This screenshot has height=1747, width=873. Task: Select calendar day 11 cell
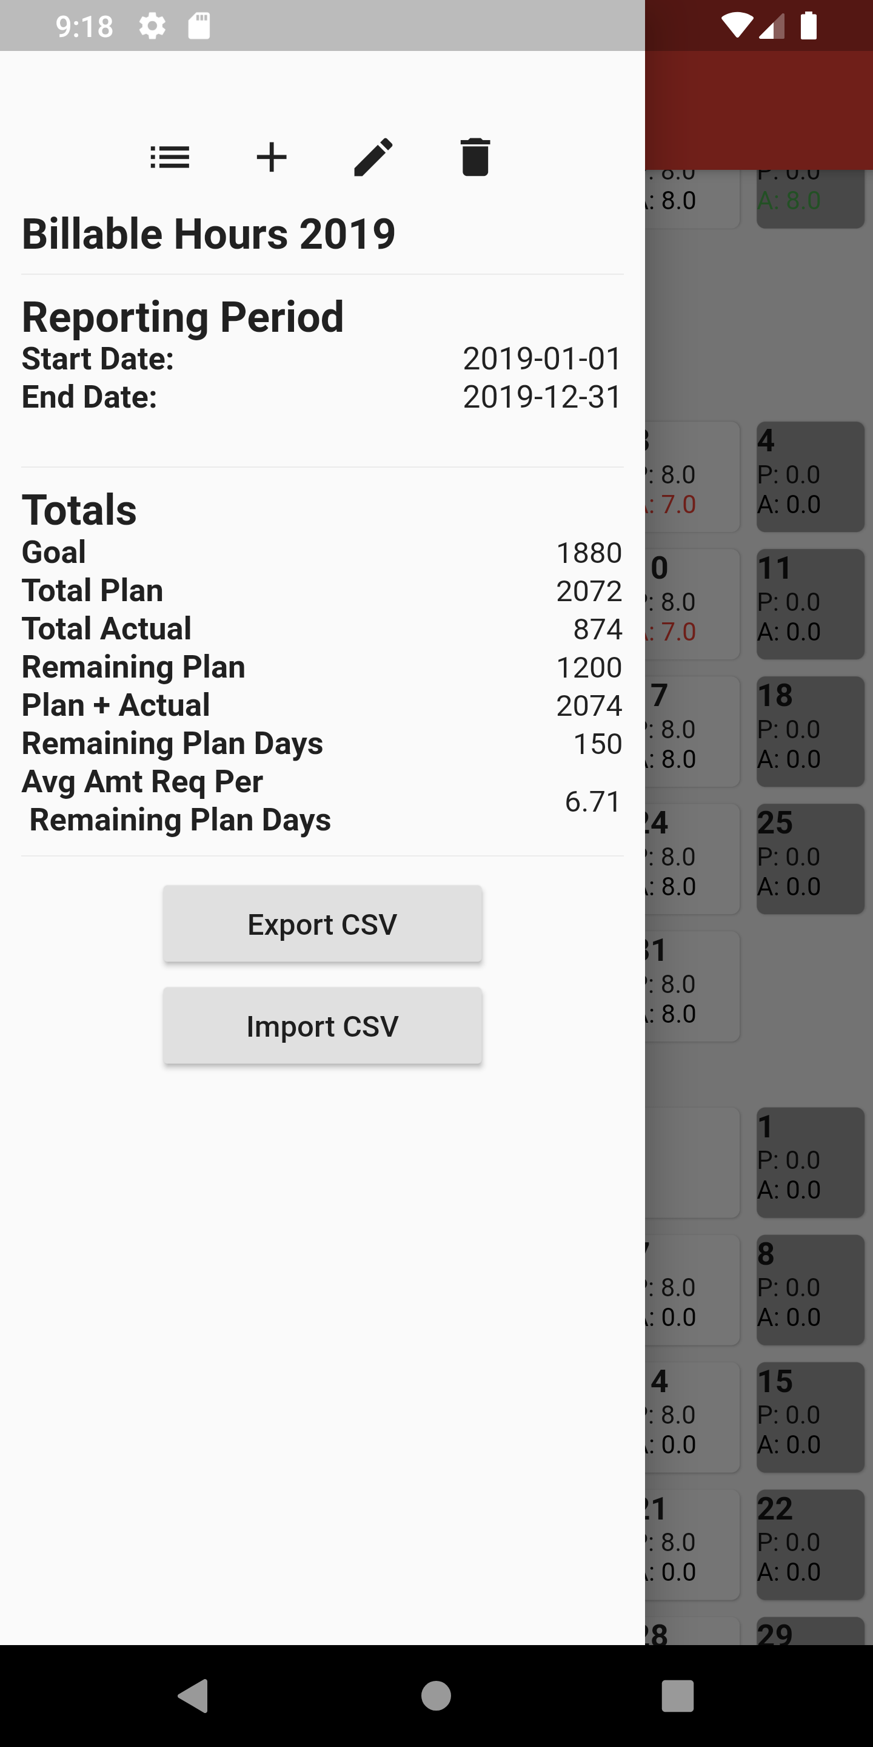coord(810,604)
